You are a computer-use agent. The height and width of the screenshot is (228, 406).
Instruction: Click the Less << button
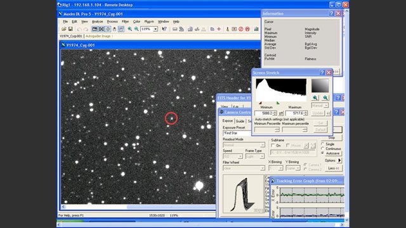pos(334,168)
